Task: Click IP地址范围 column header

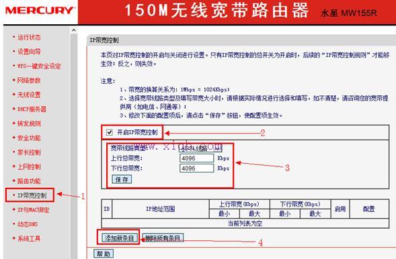Action: coord(161,209)
